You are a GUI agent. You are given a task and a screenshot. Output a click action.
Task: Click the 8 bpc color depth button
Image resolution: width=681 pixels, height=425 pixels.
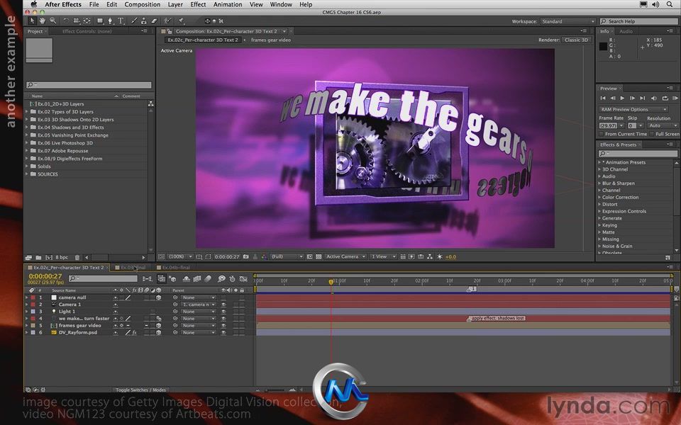[x=62, y=258]
